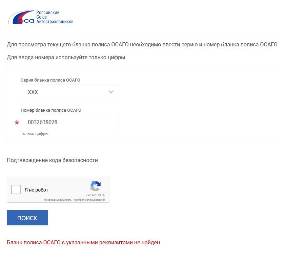Image resolution: width=284 pixels, height=267 pixels.
Task: Click the "Я не робот" label text
Action: (x=36, y=190)
